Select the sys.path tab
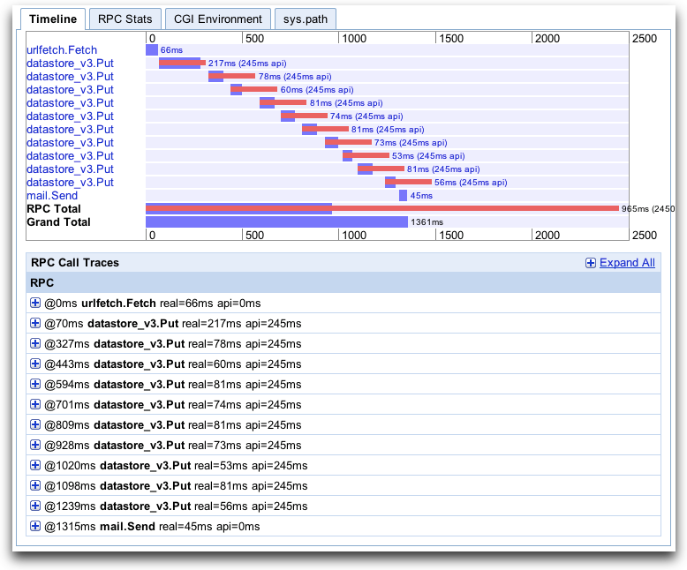 point(305,19)
